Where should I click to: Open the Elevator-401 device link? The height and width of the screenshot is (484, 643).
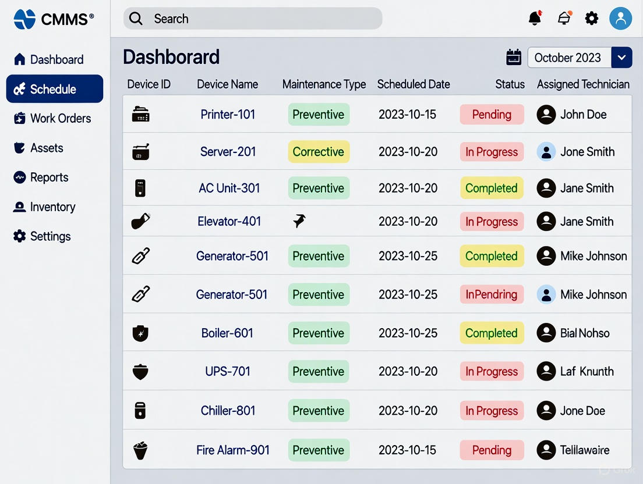(x=229, y=222)
